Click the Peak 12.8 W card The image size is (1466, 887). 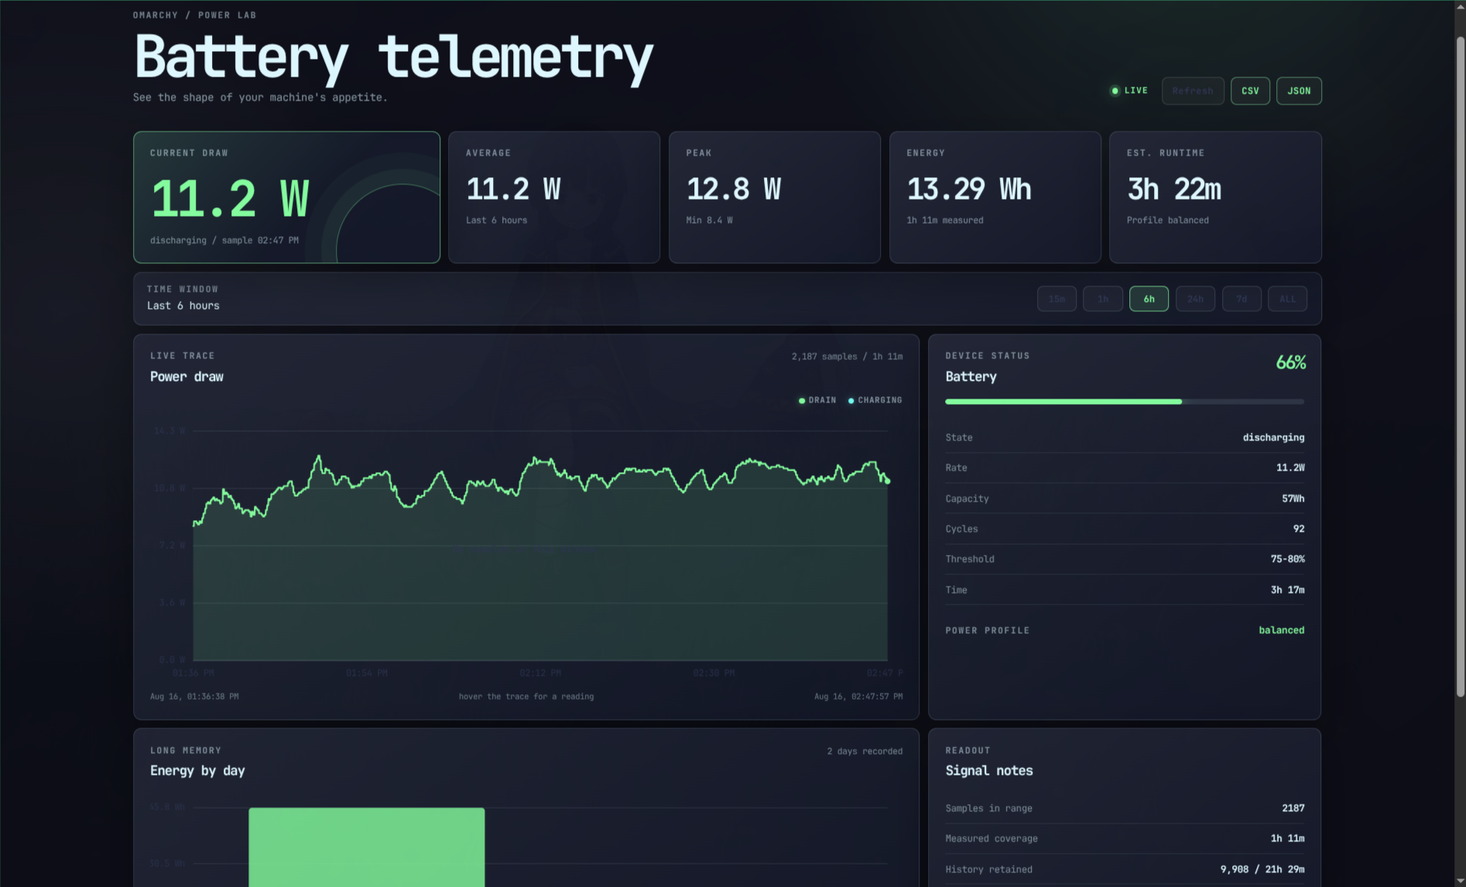775,197
